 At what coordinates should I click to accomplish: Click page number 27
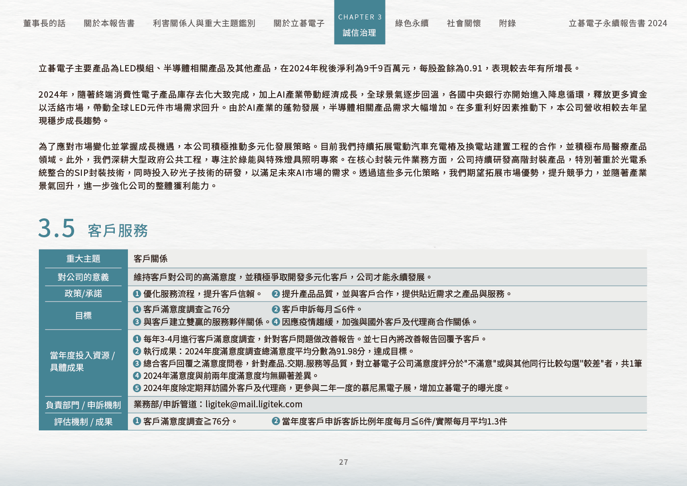pos(343,462)
